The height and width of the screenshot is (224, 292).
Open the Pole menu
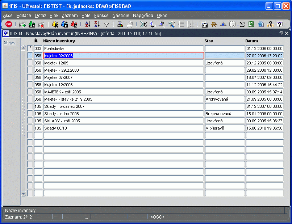point(86,16)
